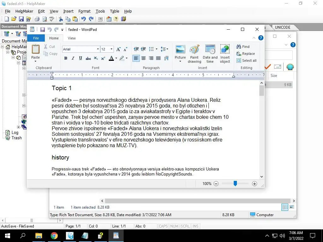The image size is (323, 242).
Task: Toggle Italic formatting in WordPad
Action: pyautogui.click(x=73, y=58)
